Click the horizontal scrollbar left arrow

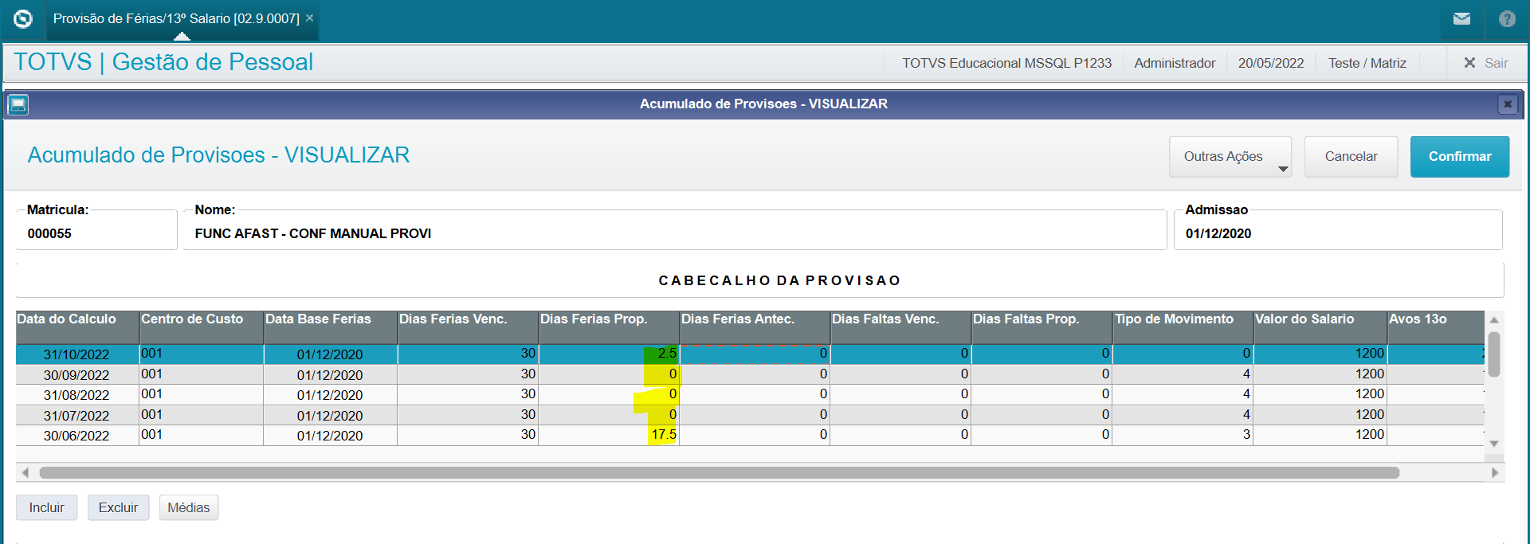25,473
